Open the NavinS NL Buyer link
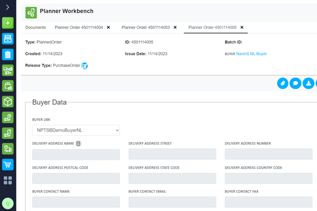317x211 pixels. click(x=251, y=54)
